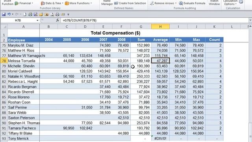Select column A header
The width and height of the screenshot is (252, 142).
pyautogui.click(x=24, y=26)
